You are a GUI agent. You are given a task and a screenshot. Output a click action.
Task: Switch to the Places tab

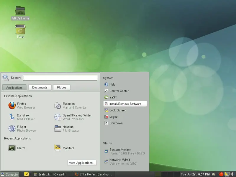pyautogui.click(x=62, y=87)
